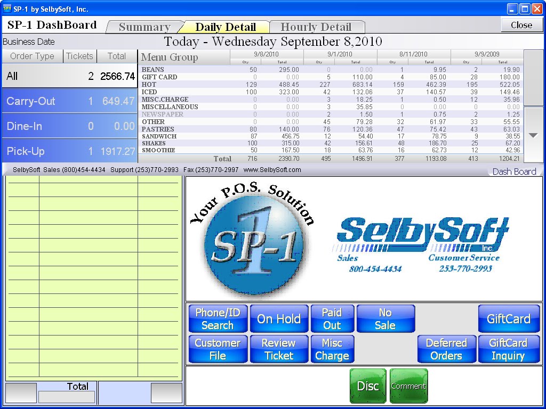
Task: Filter by Carry-Out orders
Action: 70,101
